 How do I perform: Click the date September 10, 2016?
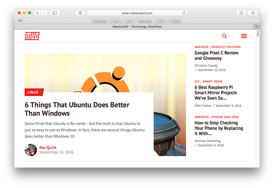point(211,70)
